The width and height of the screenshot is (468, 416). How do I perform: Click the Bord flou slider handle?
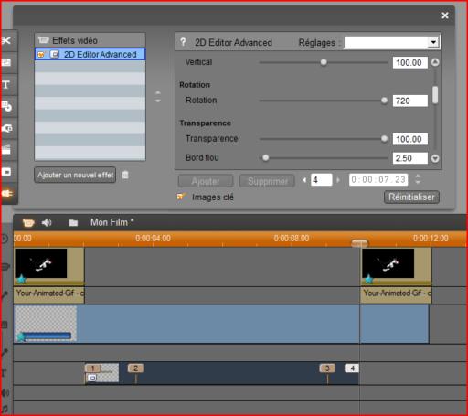pyautogui.click(x=266, y=157)
